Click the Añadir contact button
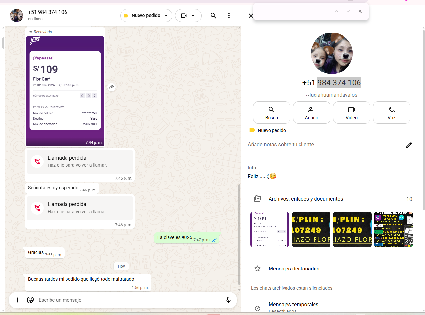This screenshot has width=425, height=315. [x=312, y=112]
